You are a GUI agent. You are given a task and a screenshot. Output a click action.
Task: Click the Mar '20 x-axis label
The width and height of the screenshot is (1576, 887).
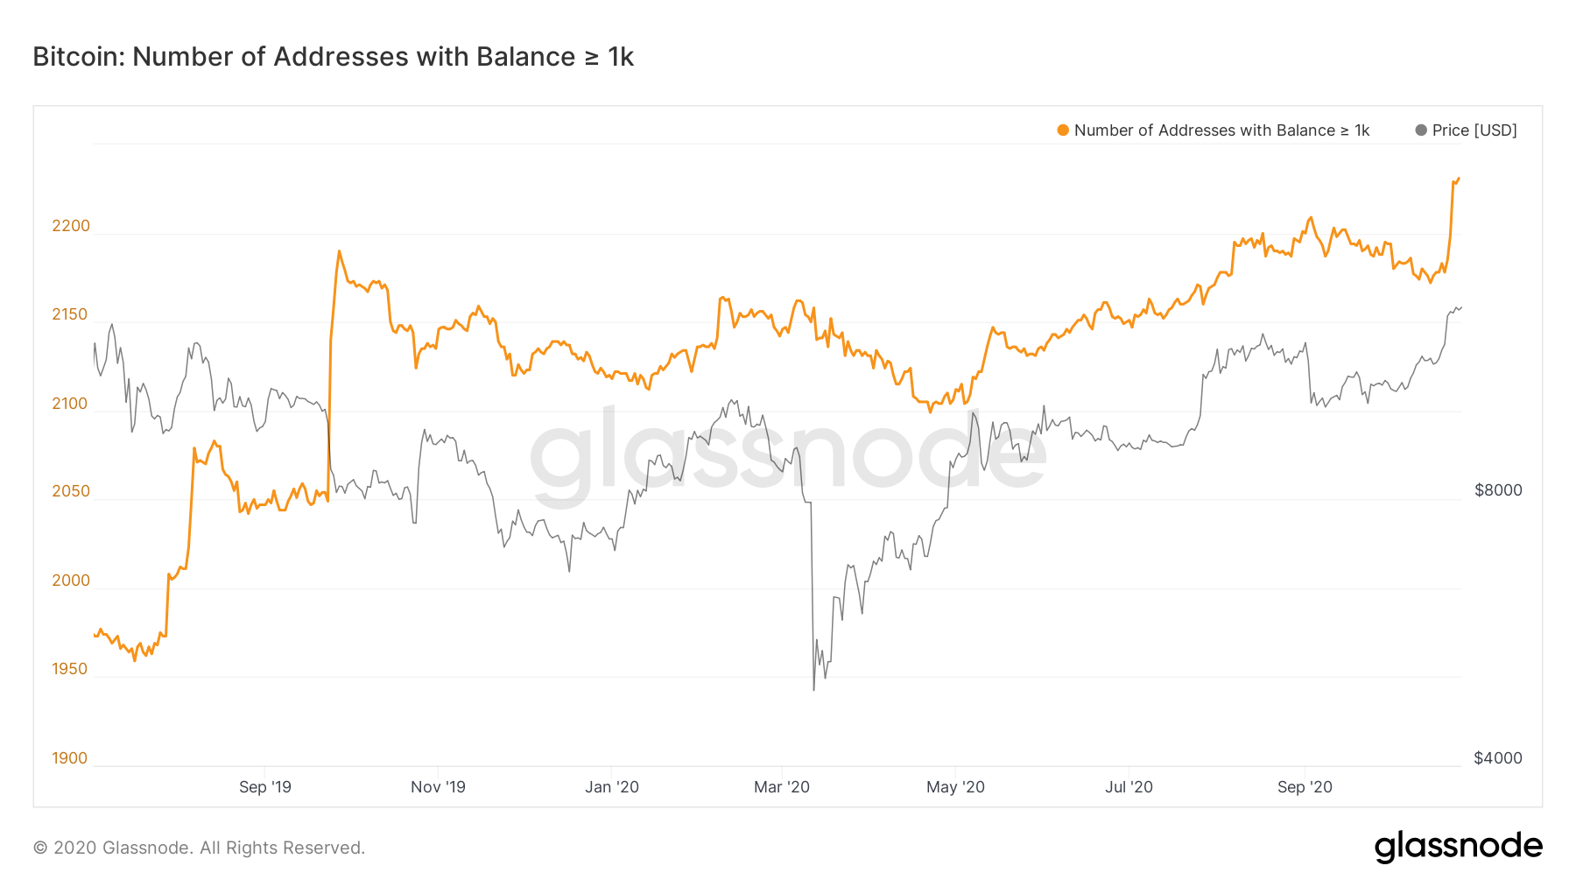pyautogui.click(x=782, y=787)
